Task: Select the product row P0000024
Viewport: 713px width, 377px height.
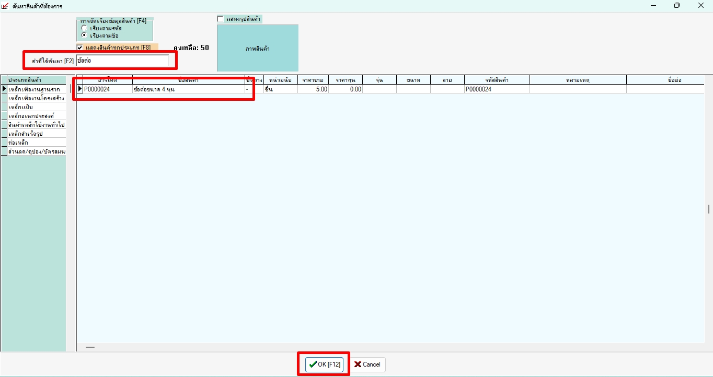Action: coord(162,89)
